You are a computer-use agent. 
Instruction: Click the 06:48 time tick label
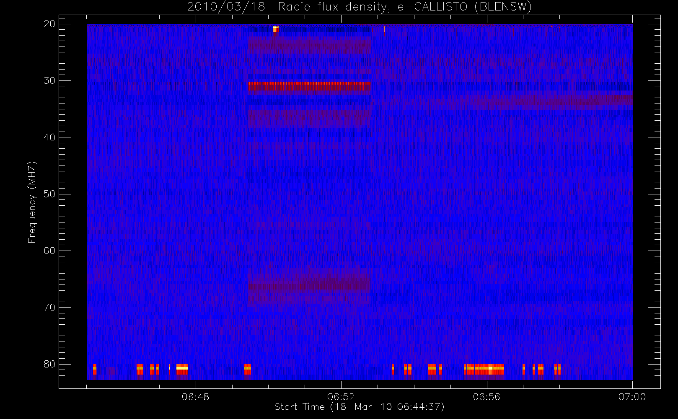[195, 397]
